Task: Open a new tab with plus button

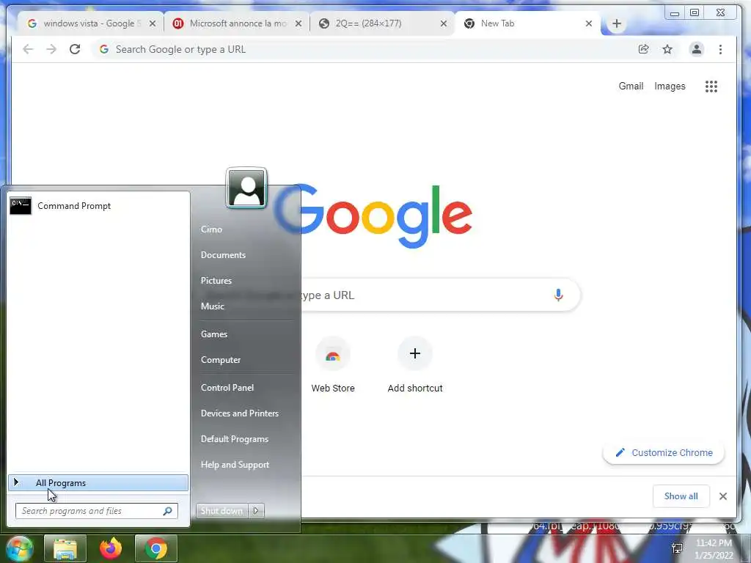Action: pos(617,23)
